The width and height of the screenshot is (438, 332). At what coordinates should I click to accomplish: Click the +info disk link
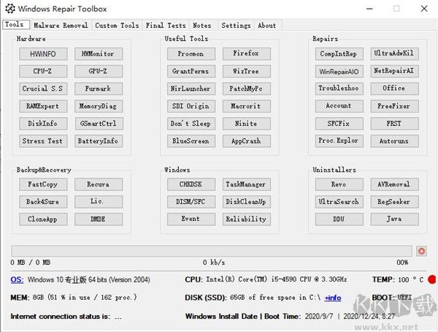pyautogui.click(x=333, y=298)
